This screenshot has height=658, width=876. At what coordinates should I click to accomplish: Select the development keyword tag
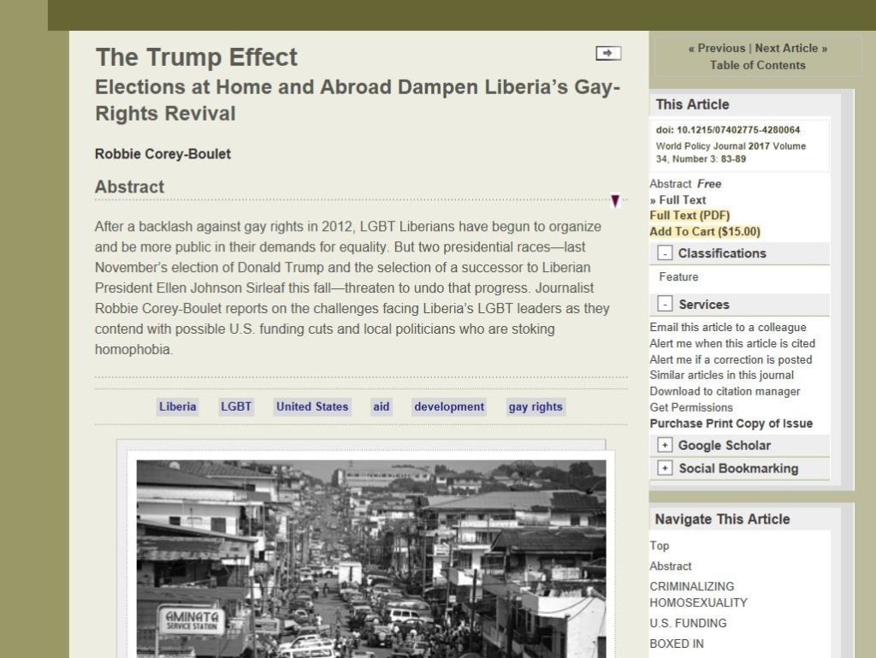tap(449, 406)
